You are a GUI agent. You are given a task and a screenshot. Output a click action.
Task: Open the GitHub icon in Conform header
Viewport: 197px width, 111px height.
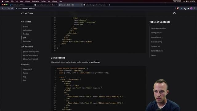[174, 13]
